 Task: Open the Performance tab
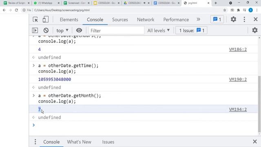(176, 20)
